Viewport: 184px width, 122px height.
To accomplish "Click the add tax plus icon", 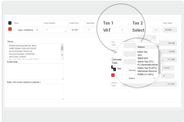I will coord(115,69).
